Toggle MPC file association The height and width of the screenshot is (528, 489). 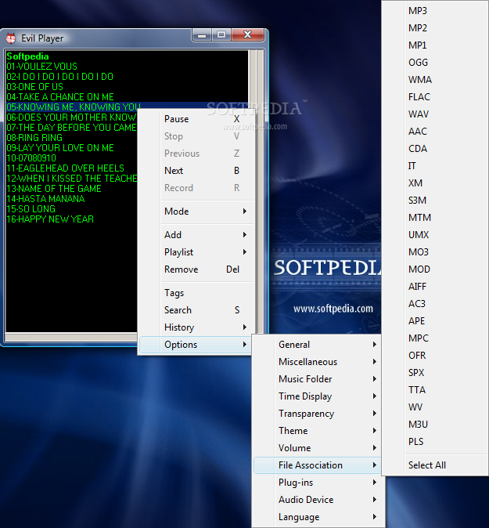click(435, 338)
